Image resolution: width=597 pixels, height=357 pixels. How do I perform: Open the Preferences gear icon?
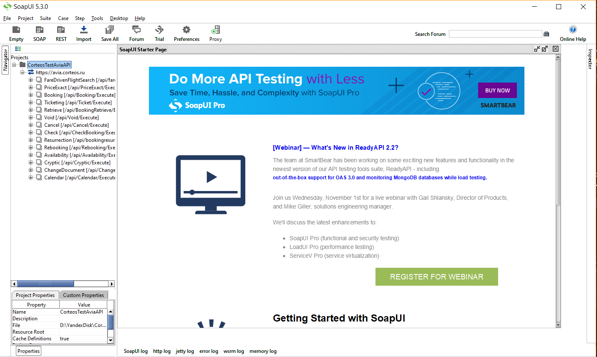point(186,30)
